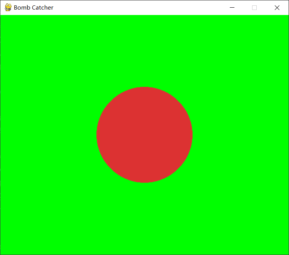Click the red bomb circle

coord(144,135)
